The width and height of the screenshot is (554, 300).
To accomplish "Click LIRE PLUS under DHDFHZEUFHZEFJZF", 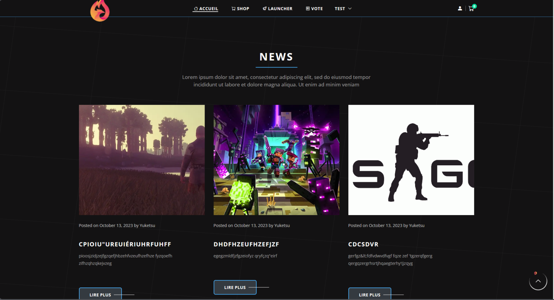I will click(235, 287).
